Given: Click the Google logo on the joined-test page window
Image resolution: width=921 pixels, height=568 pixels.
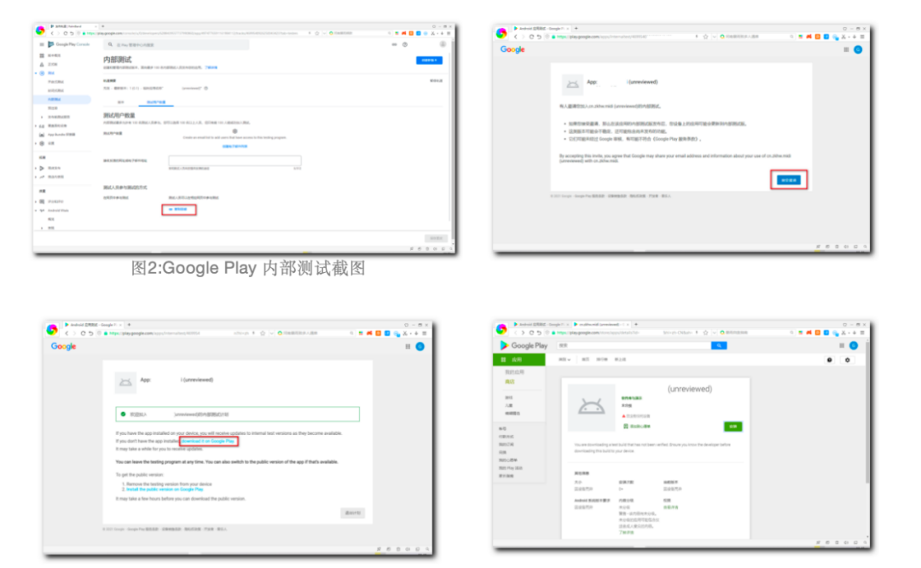Looking at the screenshot, I should tap(63, 346).
